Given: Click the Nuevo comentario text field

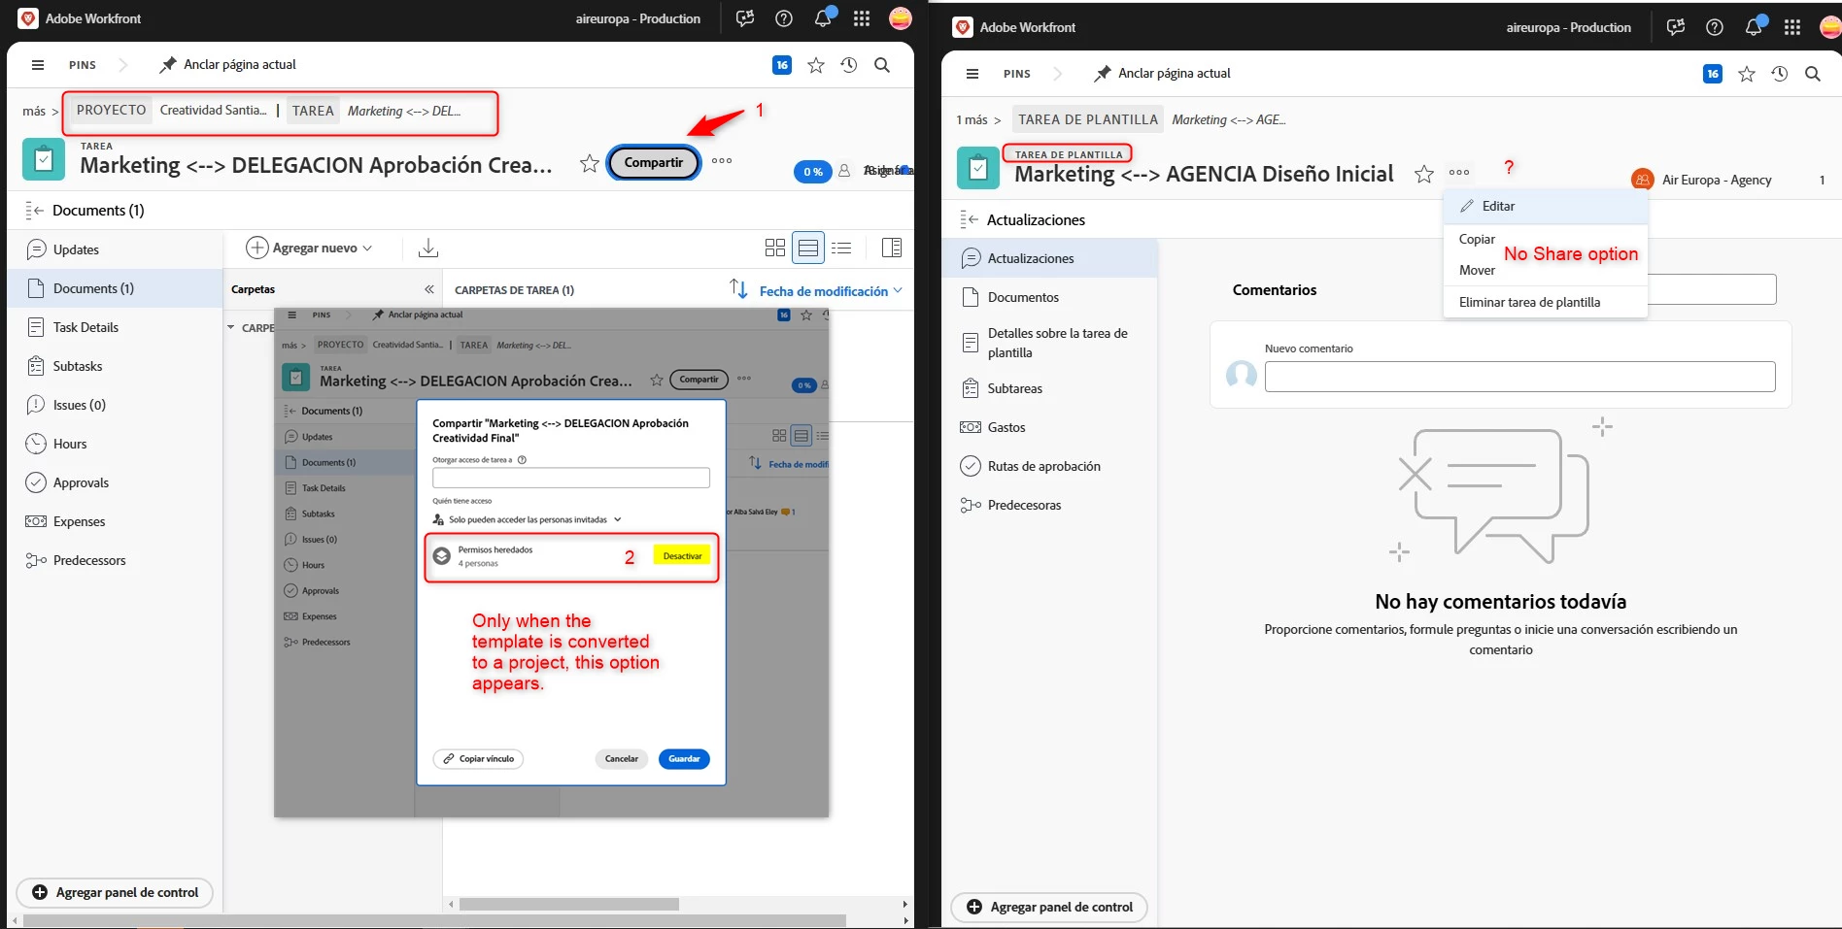Looking at the screenshot, I should tap(1519, 377).
